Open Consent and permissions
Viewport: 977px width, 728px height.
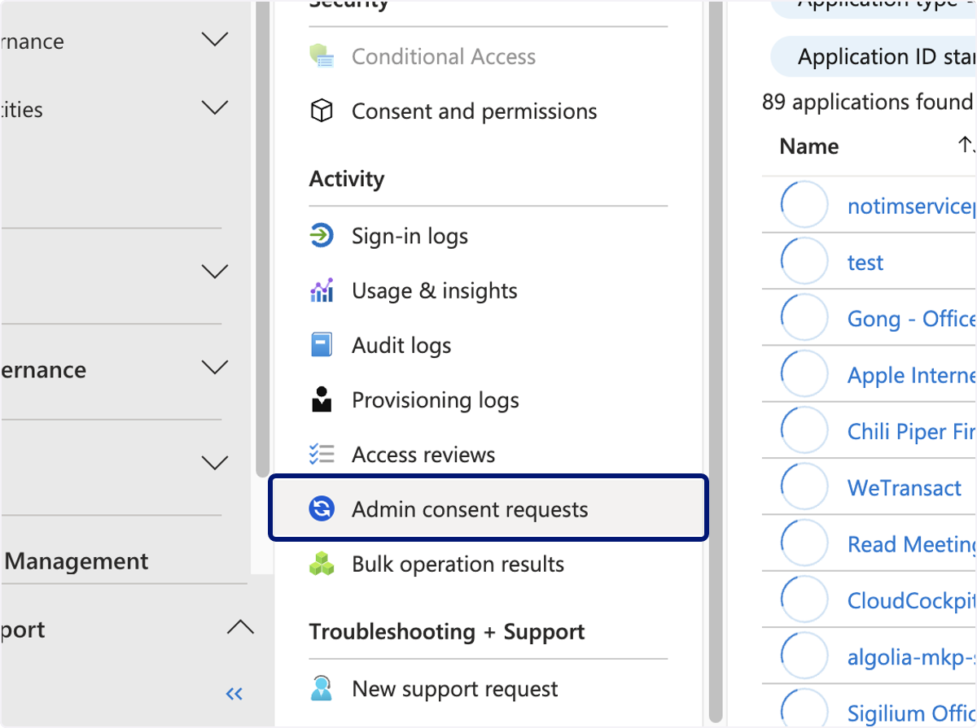click(474, 111)
